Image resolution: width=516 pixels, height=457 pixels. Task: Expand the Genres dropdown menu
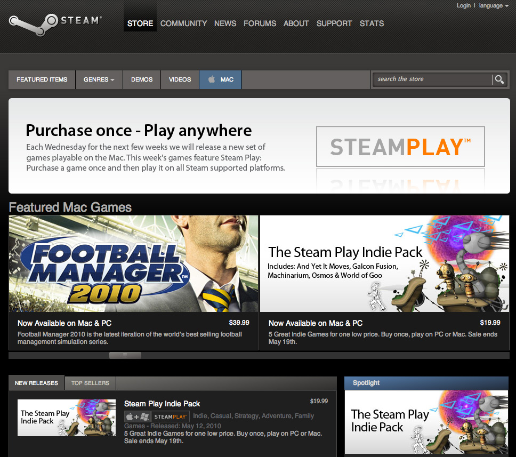pyautogui.click(x=99, y=79)
